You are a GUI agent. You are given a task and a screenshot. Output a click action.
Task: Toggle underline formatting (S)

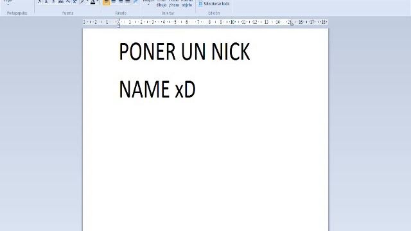pyautogui.click(x=53, y=1)
